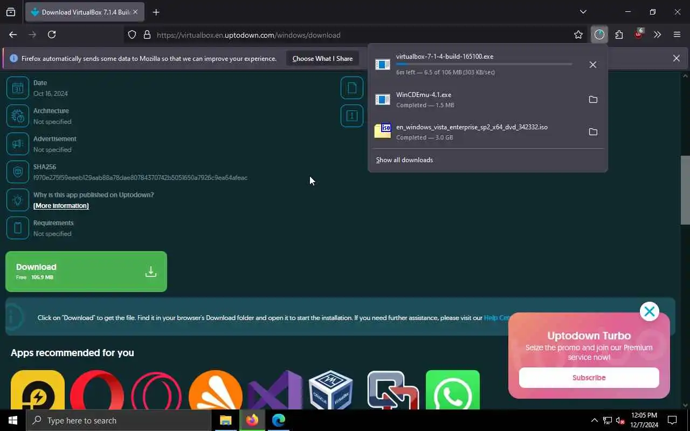
Task: Open Firefox application hamburger menu
Action: click(677, 35)
